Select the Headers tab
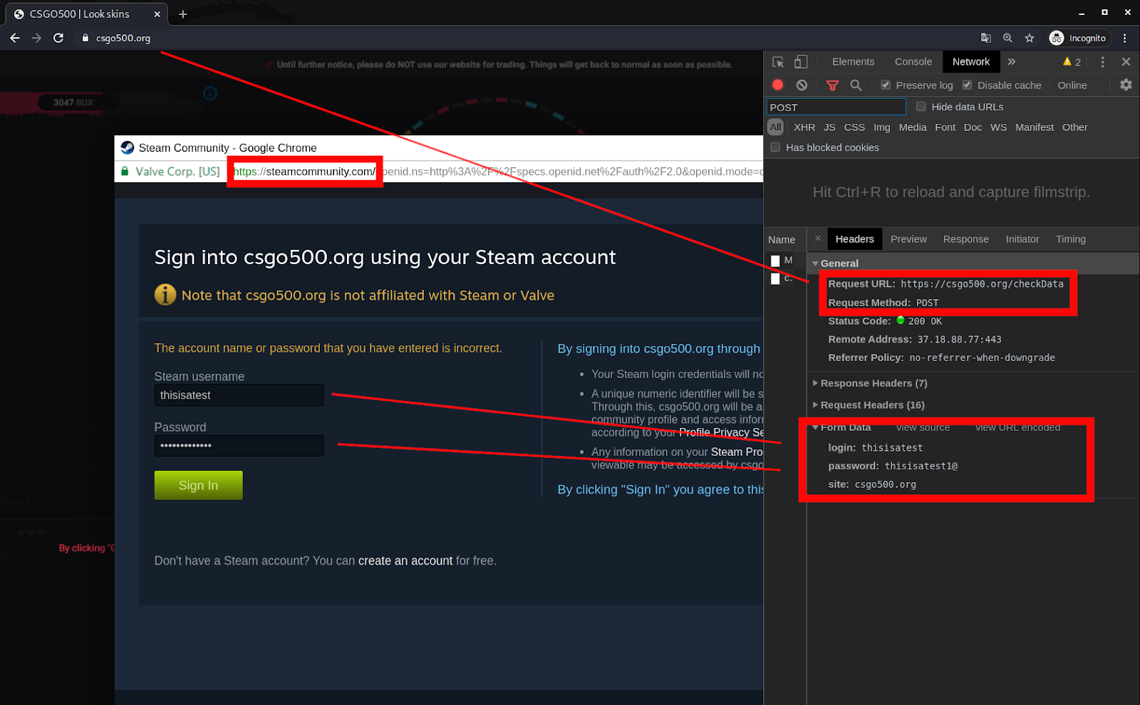Image resolution: width=1140 pixels, height=705 pixels. [854, 239]
